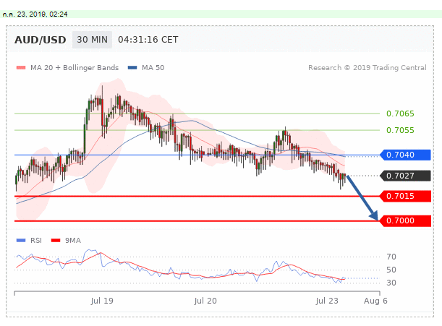Click the 9MA legend label
The height and width of the screenshot is (326, 442).
pyautogui.click(x=73, y=241)
